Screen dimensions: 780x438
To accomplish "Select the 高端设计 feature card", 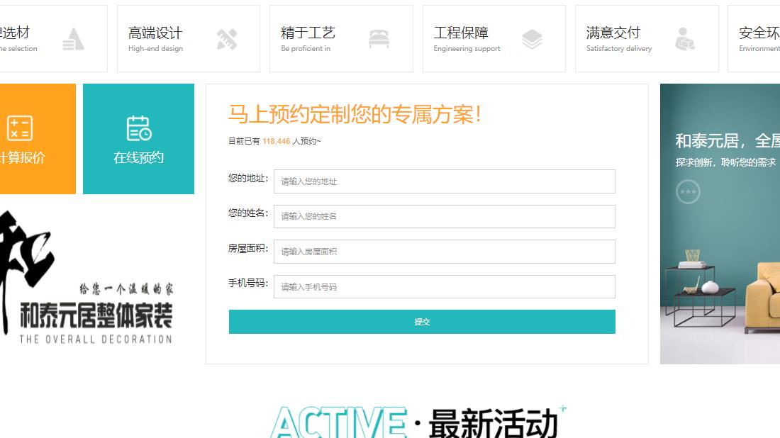I will [x=189, y=39].
